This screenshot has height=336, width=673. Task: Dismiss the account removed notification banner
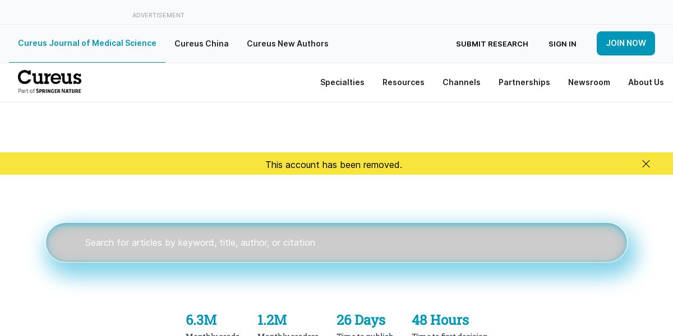tap(646, 164)
